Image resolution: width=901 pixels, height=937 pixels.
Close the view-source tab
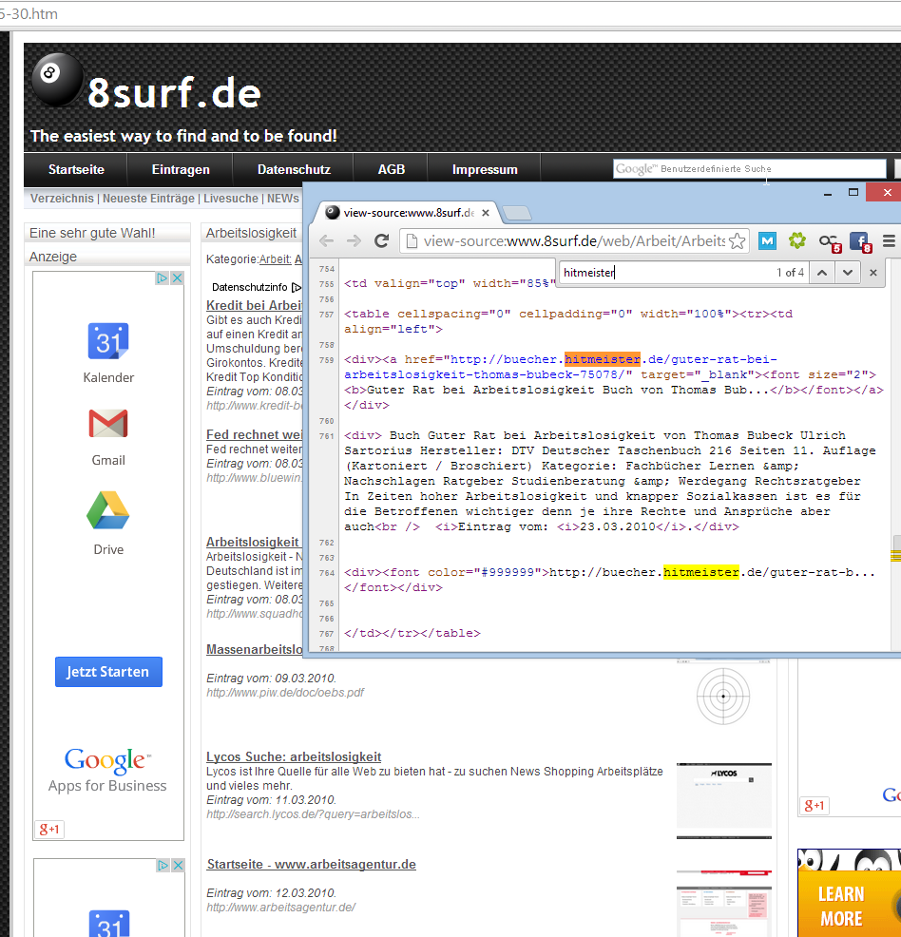[486, 213]
